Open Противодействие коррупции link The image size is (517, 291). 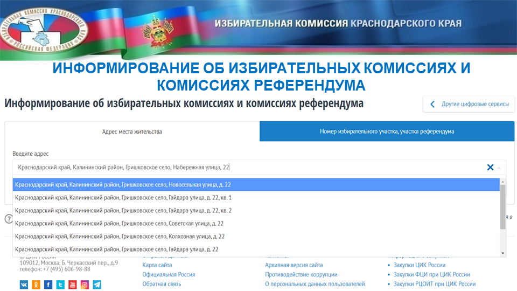[301, 274]
